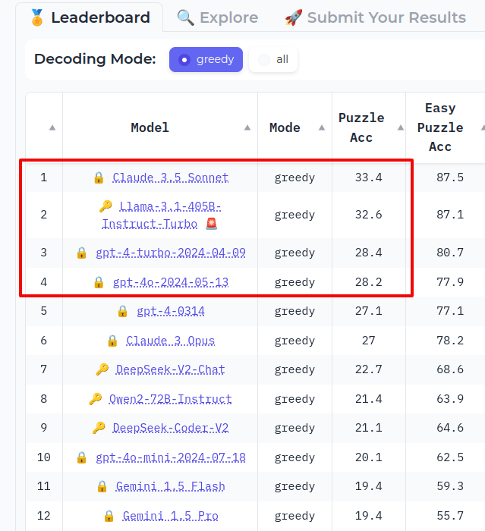
Task: Click the lock icon beside Claude 3.5 Sonnet
Action: click(99, 178)
